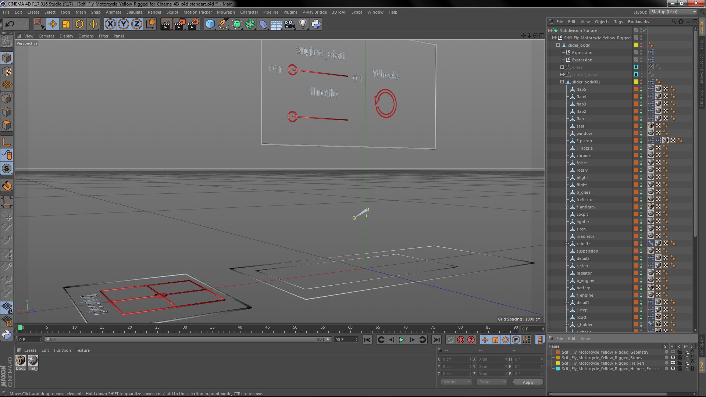Go to end of animation

coord(436,340)
